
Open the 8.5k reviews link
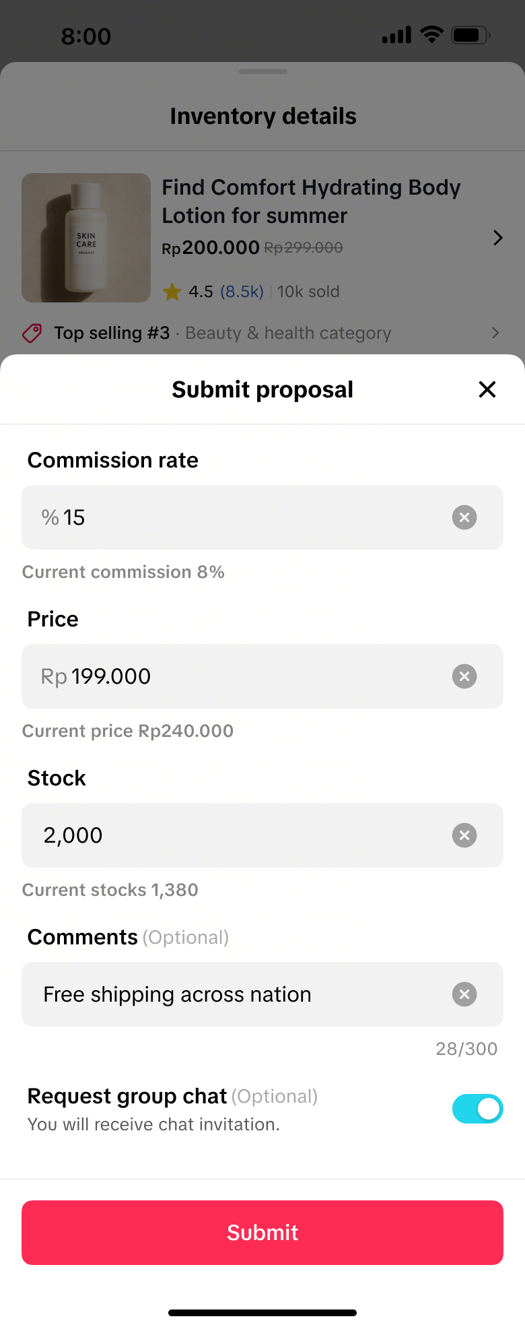coord(242,292)
